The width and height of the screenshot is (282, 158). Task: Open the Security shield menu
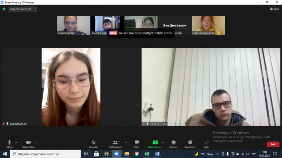pos(93,144)
